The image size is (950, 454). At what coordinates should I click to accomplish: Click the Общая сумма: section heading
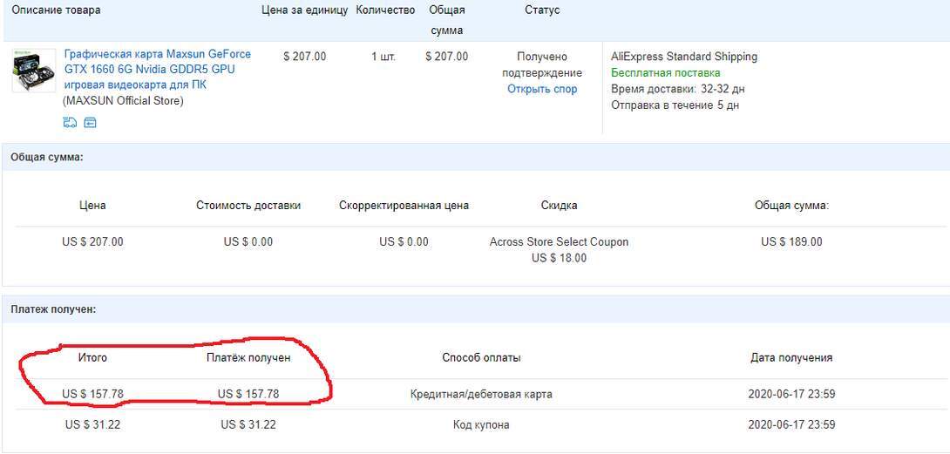(x=46, y=158)
